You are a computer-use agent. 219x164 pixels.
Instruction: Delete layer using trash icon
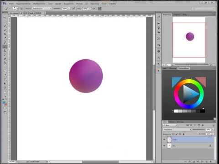(x=211, y=161)
